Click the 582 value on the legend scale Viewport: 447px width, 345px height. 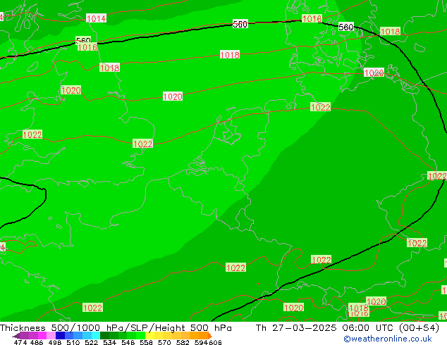pos(183,342)
